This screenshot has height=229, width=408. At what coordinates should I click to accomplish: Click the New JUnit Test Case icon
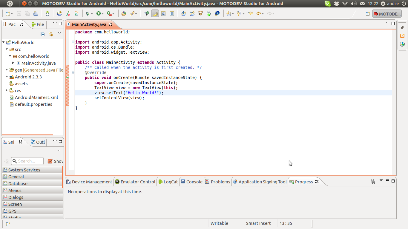click(68, 13)
